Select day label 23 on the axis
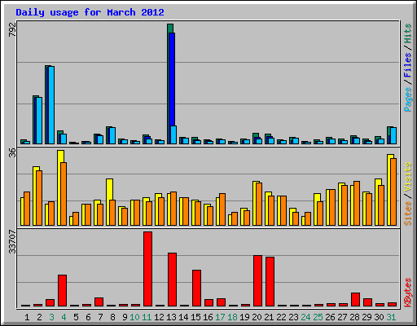This screenshot has height=326, width=417. (x=293, y=317)
